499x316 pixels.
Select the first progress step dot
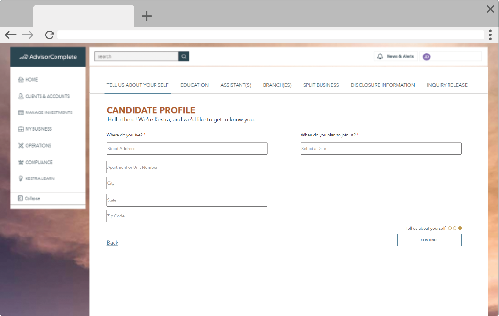coord(450,228)
